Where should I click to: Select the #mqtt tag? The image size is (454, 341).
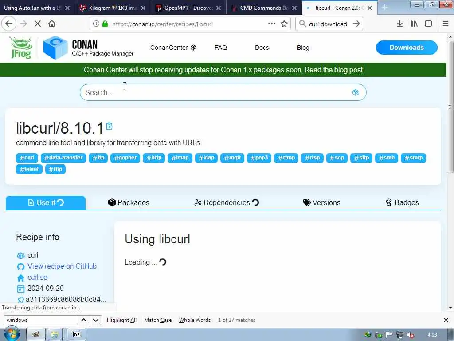click(x=232, y=158)
